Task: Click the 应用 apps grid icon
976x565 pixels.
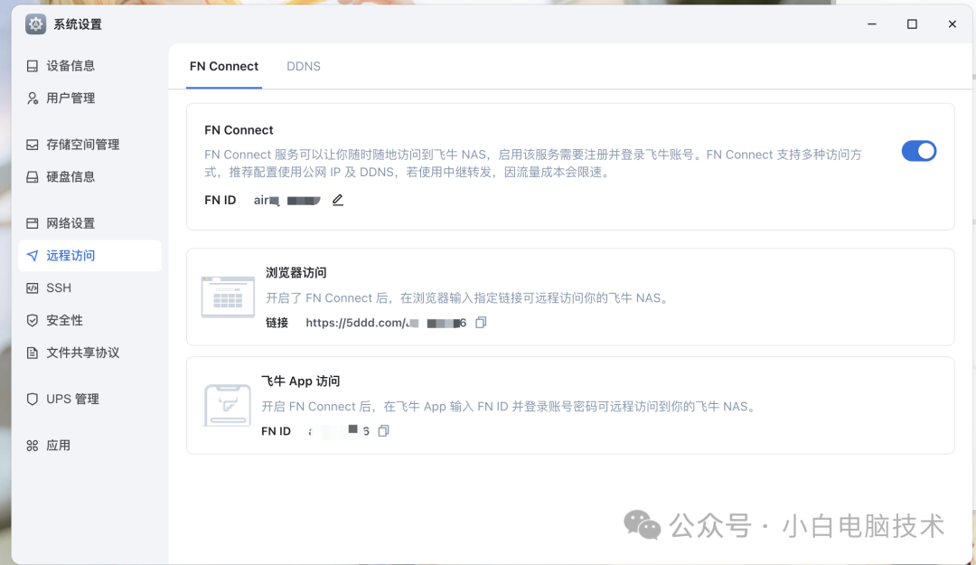Action: coord(33,446)
